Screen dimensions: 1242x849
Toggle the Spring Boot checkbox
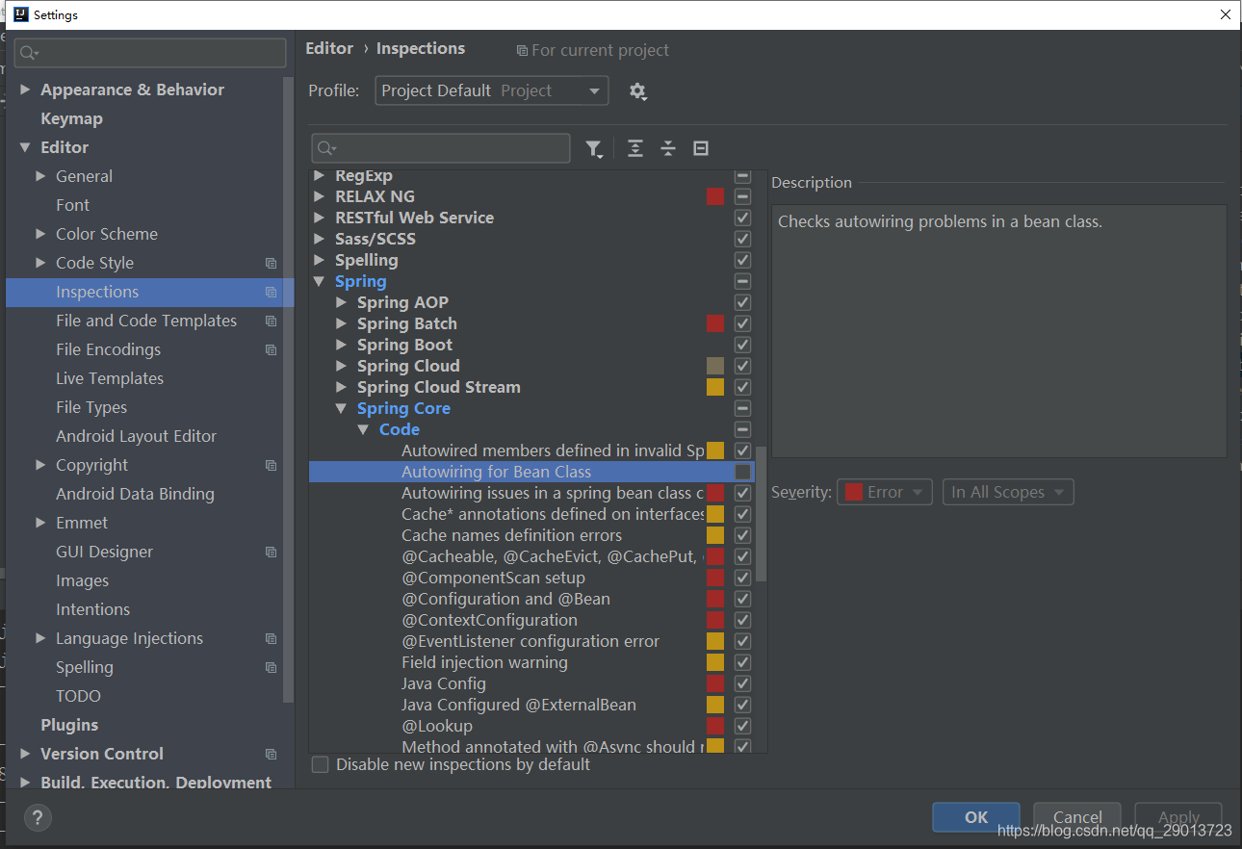point(742,345)
